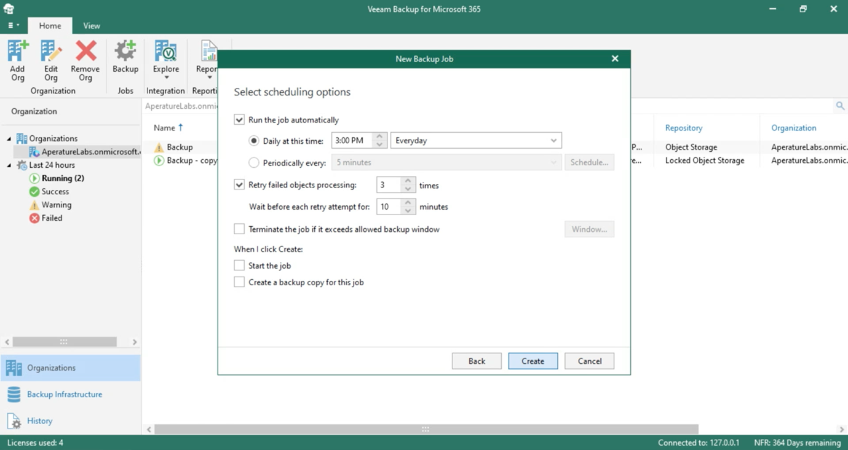Increase wait minutes spinner value
848x450 pixels.
point(408,203)
